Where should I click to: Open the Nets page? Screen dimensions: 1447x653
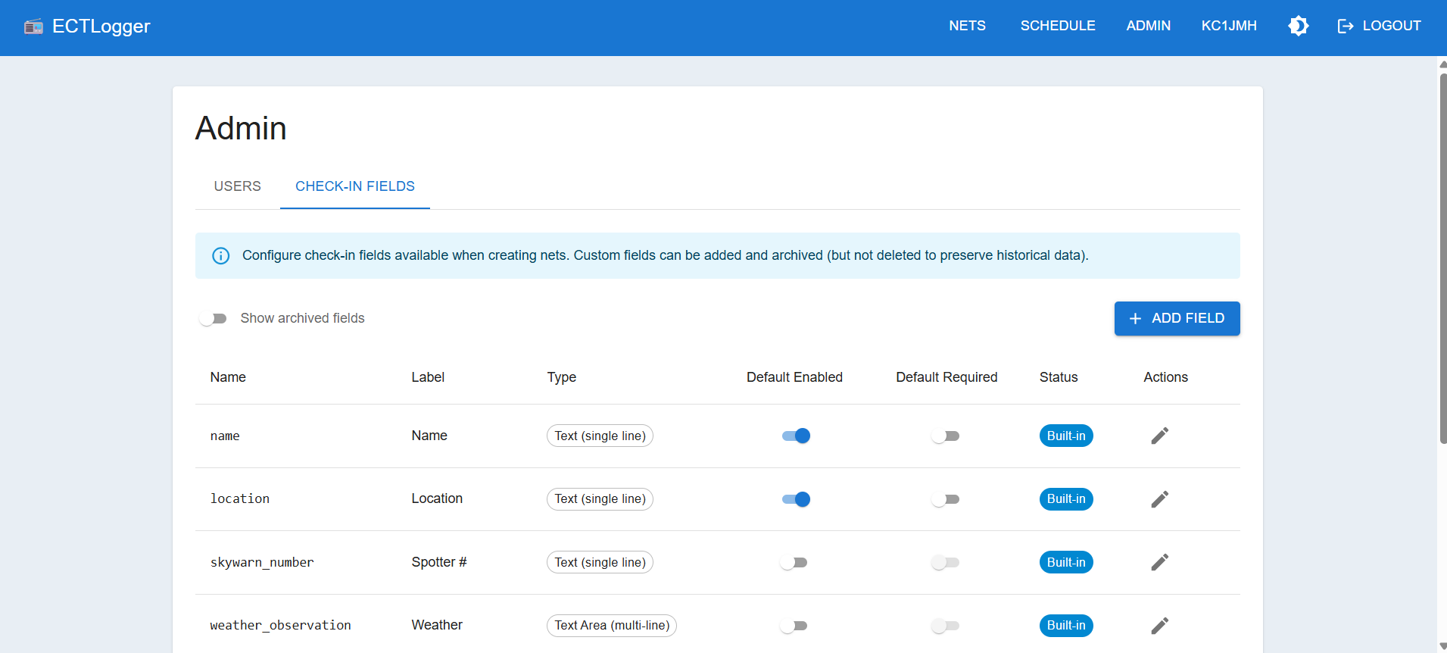coord(967,26)
